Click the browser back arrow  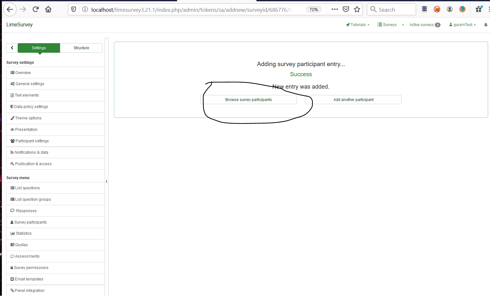(10, 10)
